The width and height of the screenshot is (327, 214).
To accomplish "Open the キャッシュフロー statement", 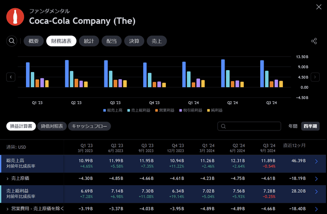I will coord(89,126).
